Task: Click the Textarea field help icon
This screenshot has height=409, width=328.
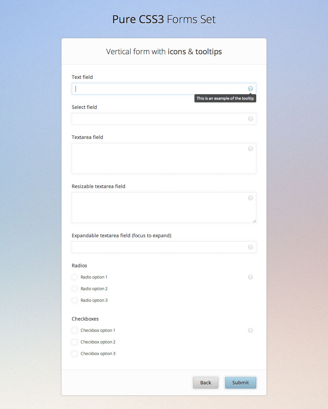Action: tap(250, 149)
